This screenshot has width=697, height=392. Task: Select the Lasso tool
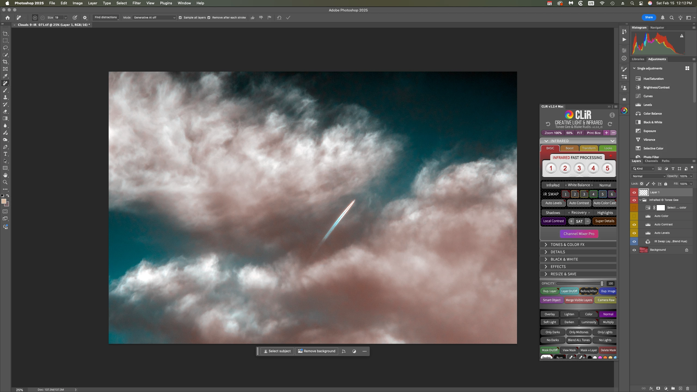coord(5,48)
